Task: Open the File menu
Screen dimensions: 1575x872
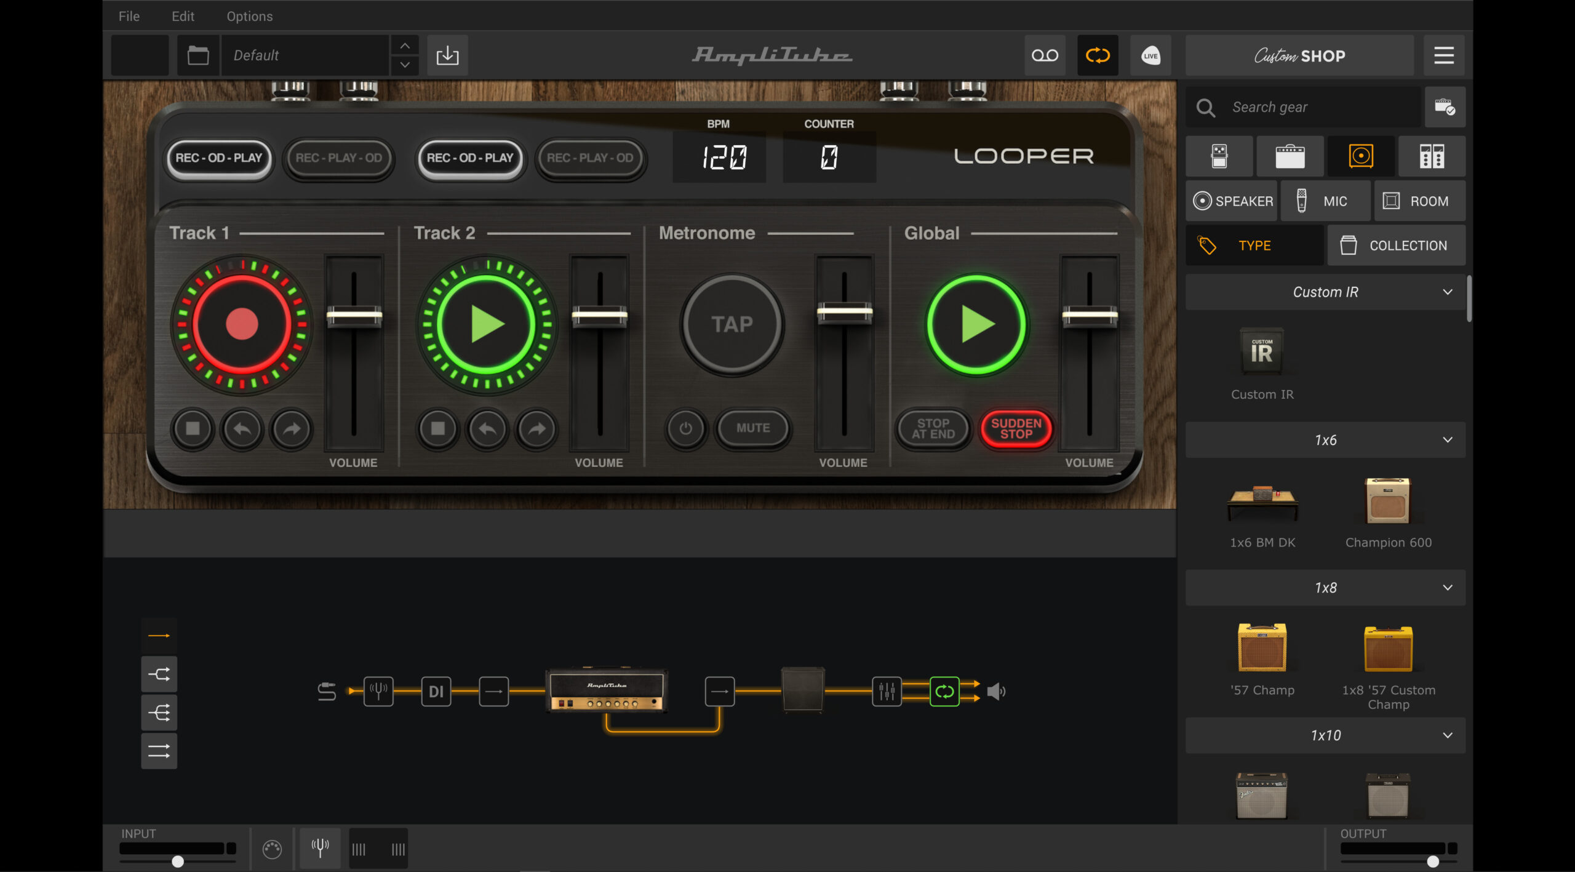Action: click(129, 16)
